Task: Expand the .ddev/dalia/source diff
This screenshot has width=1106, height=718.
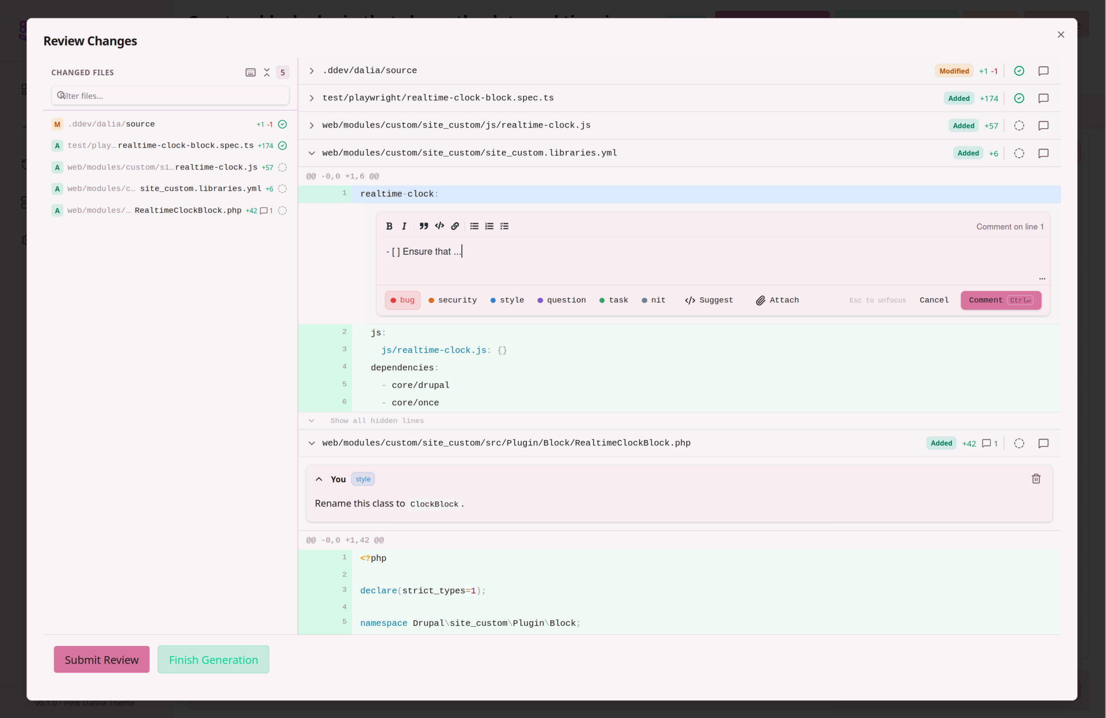Action: 312,71
